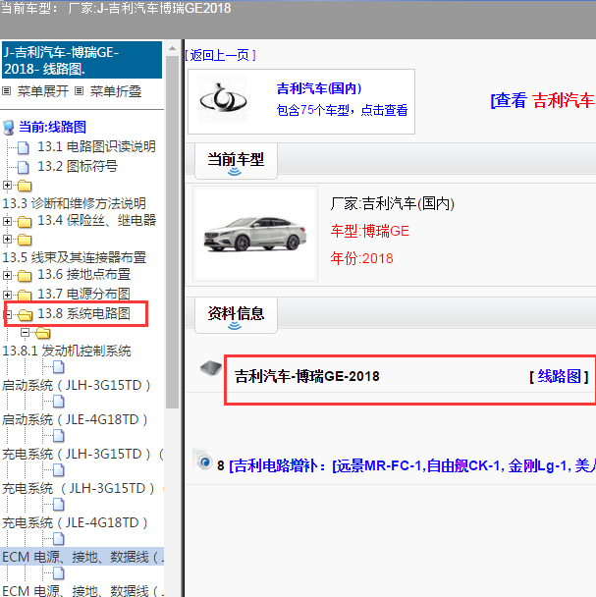Click the tree panel scroll-up arrow
Image resolution: width=596 pixels, height=597 pixels.
click(x=172, y=48)
